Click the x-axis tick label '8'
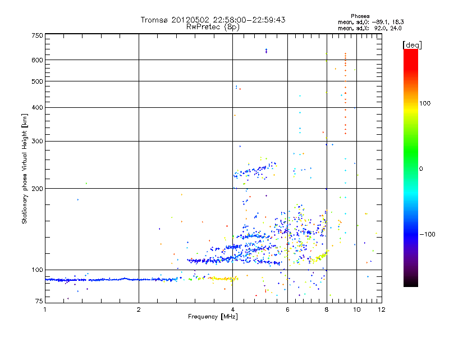The image size is (449, 337). pyautogui.click(x=327, y=309)
